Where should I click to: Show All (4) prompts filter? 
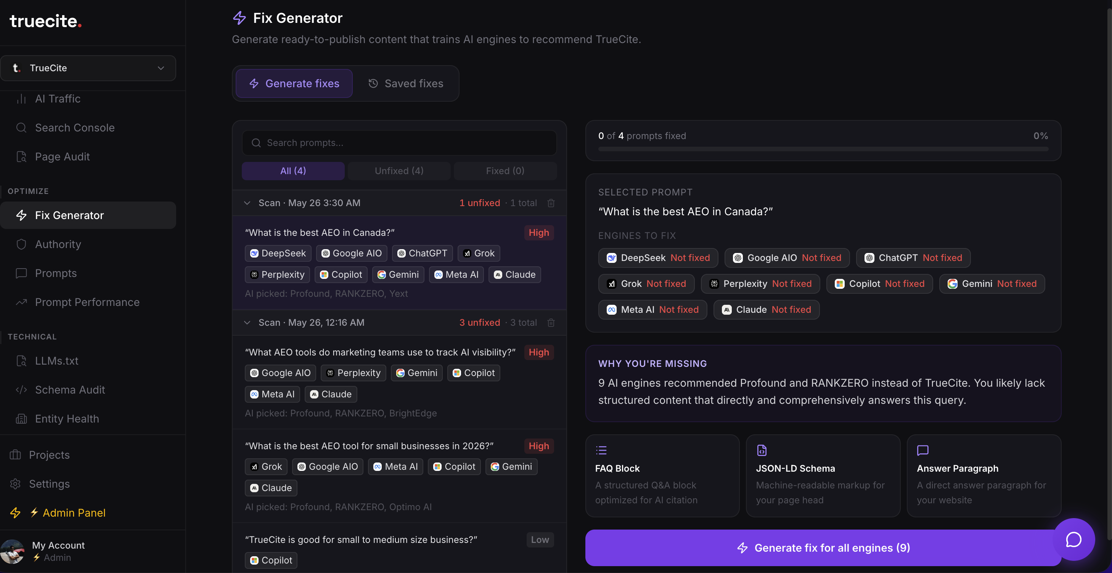click(x=293, y=171)
